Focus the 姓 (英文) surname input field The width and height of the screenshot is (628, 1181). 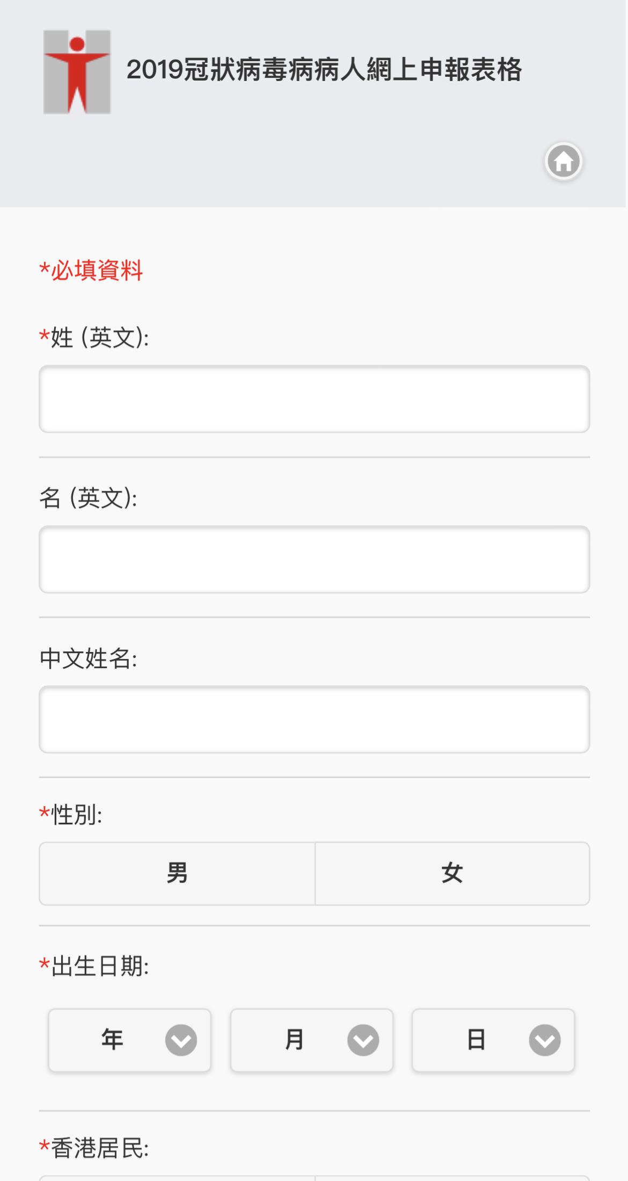314,399
